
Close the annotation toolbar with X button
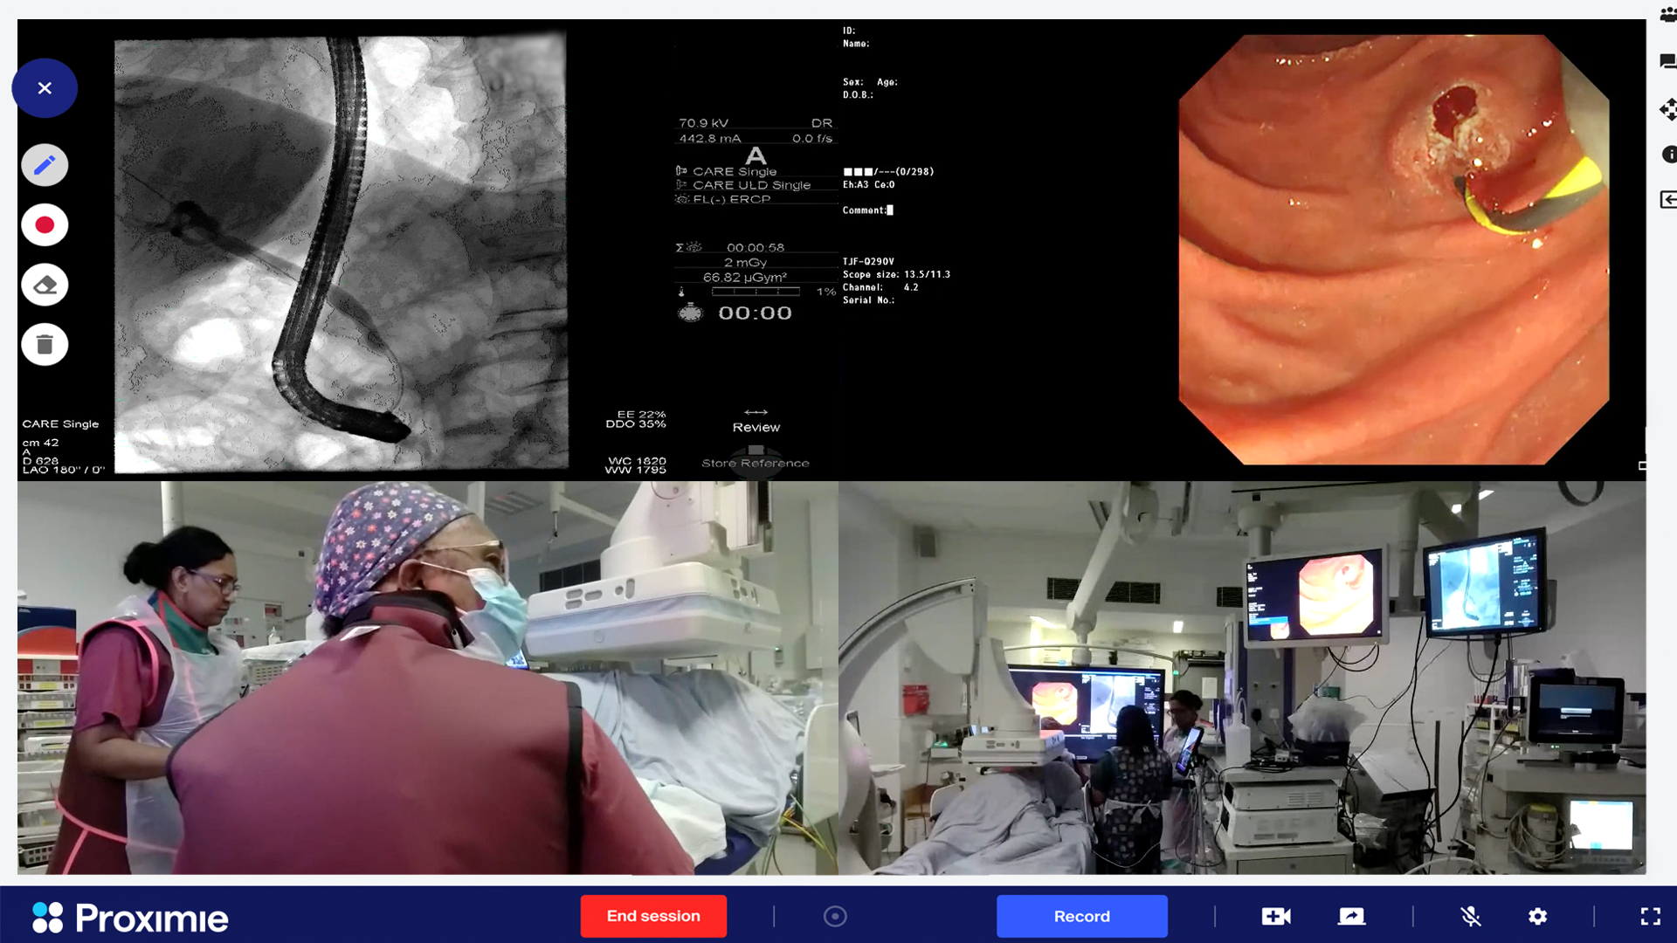point(45,88)
